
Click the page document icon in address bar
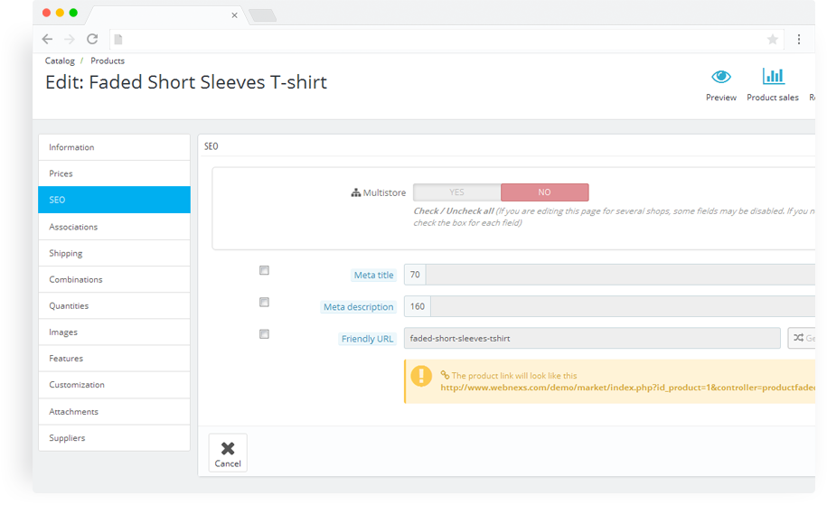(118, 40)
